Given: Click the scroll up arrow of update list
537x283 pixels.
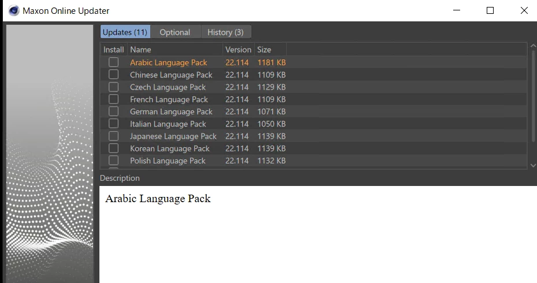Looking at the screenshot, I should [x=533, y=46].
